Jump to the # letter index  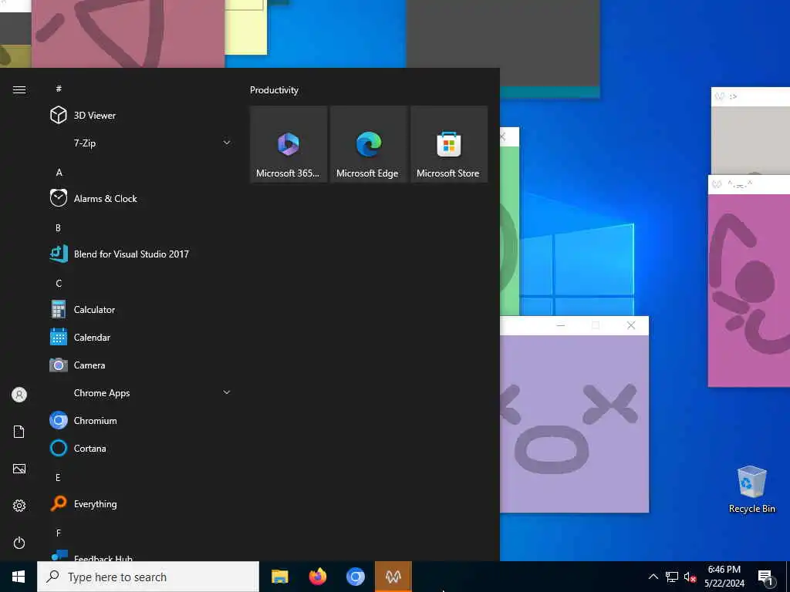pyautogui.click(x=59, y=89)
